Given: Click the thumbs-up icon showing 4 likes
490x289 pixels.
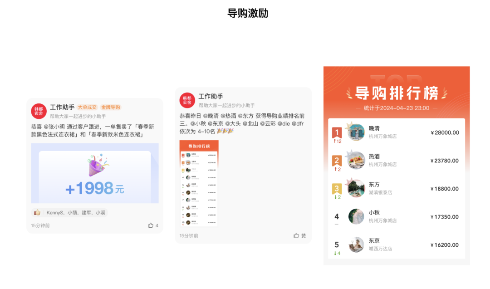Looking at the screenshot, I should (151, 225).
